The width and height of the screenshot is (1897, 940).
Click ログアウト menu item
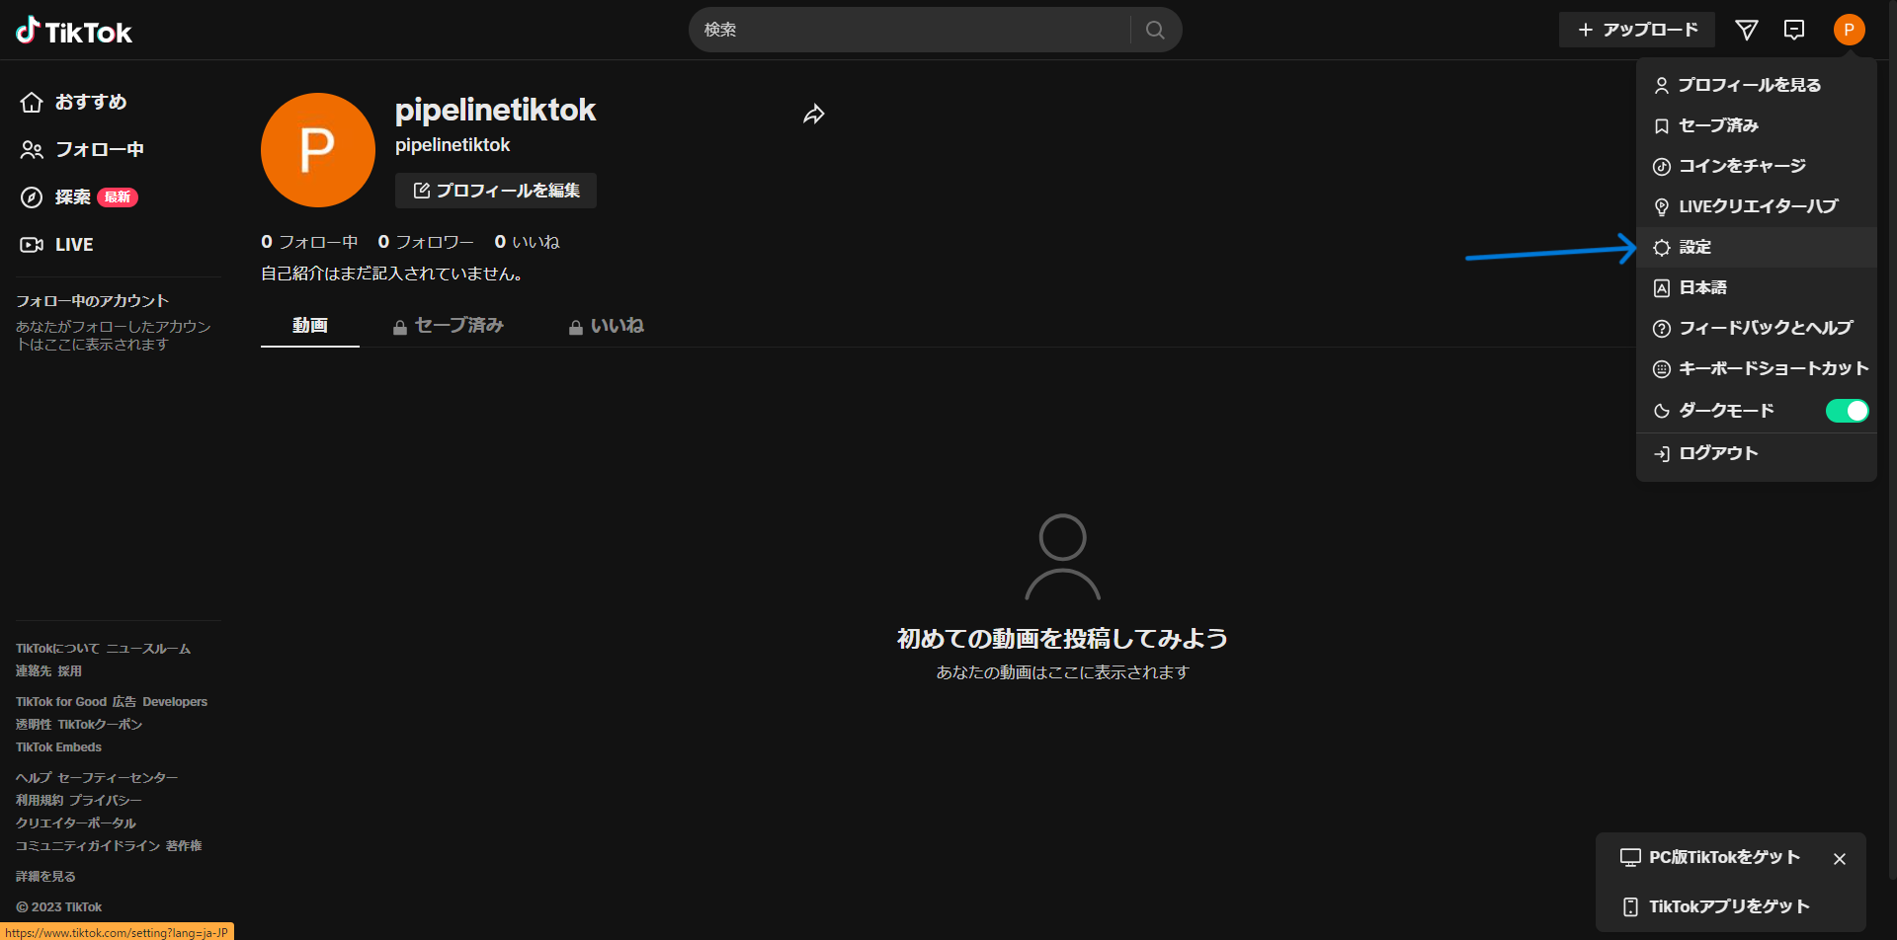click(1757, 453)
